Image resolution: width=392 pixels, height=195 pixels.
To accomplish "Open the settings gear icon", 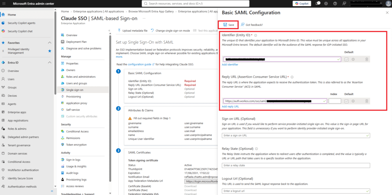I will coord(326,3).
